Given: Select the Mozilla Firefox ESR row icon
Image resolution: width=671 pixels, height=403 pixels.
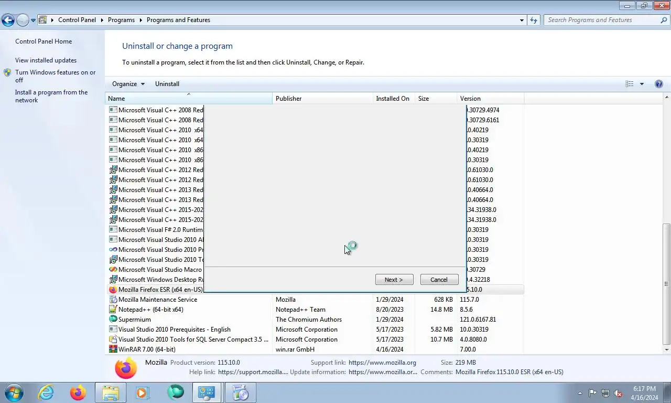Looking at the screenshot, I should tap(113, 290).
